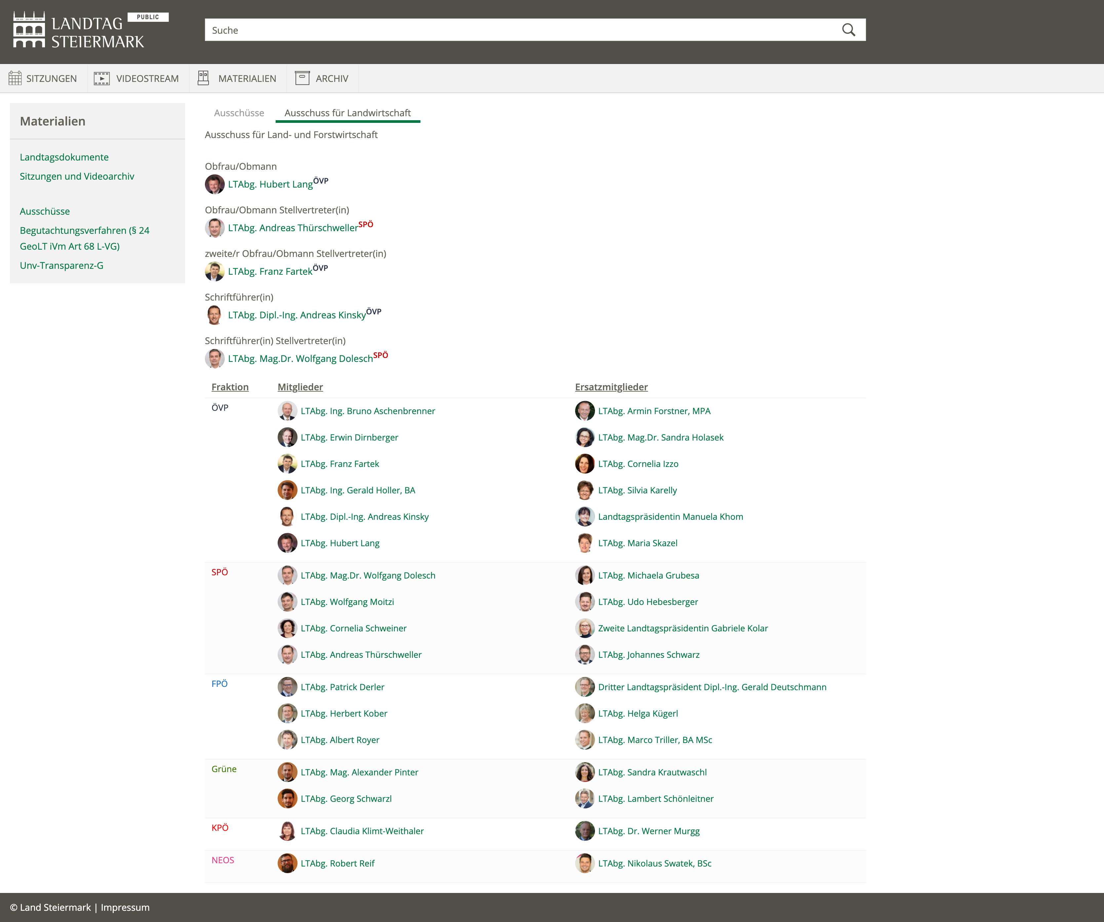Image resolution: width=1104 pixels, height=922 pixels.
Task: Open Schriftführer Andreas Kinsky's link
Action: (x=297, y=315)
